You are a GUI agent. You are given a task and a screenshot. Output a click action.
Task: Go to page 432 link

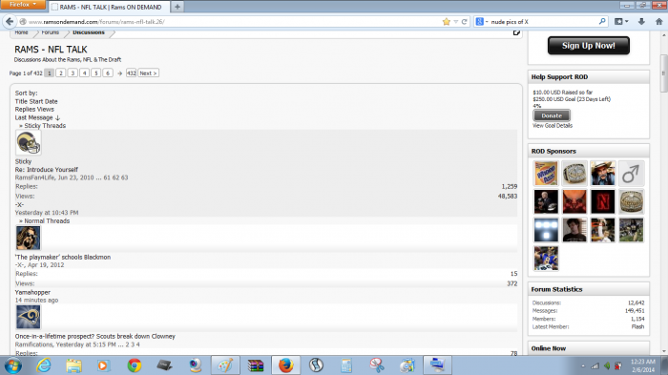[x=132, y=73]
